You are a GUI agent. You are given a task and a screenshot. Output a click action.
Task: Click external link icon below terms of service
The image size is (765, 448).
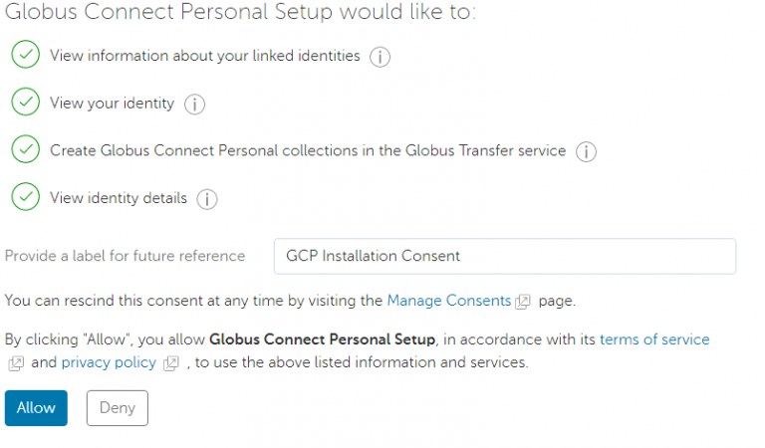[x=16, y=363]
